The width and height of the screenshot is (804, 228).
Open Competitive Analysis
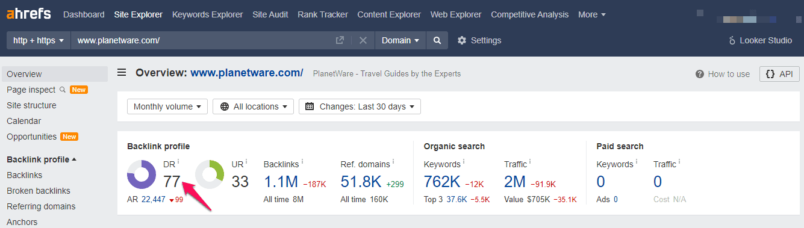tap(529, 14)
